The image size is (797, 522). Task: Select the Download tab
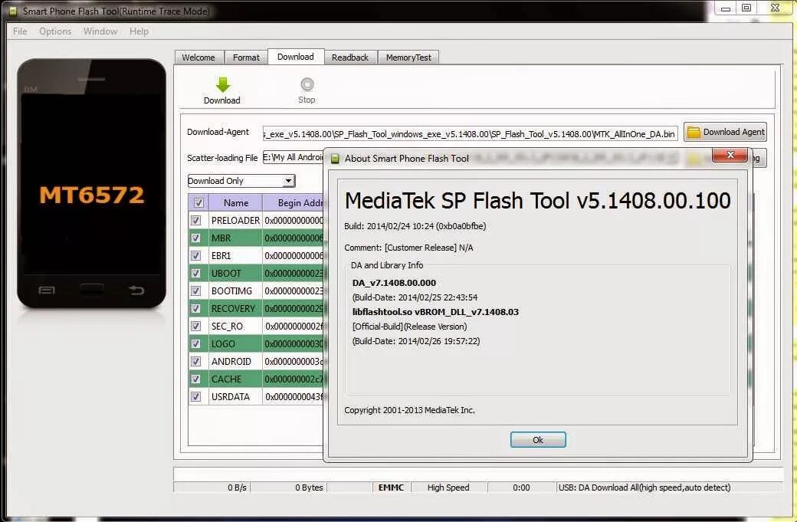point(295,57)
